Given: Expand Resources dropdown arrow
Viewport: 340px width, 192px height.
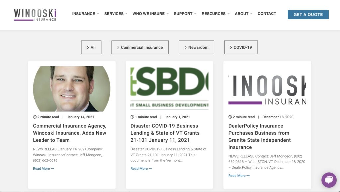Looking at the screenshot, I should pos(228,14).
